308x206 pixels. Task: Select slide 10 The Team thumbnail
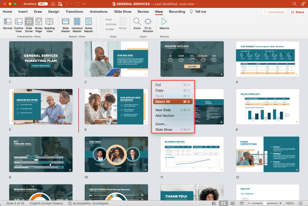(116, 154)
